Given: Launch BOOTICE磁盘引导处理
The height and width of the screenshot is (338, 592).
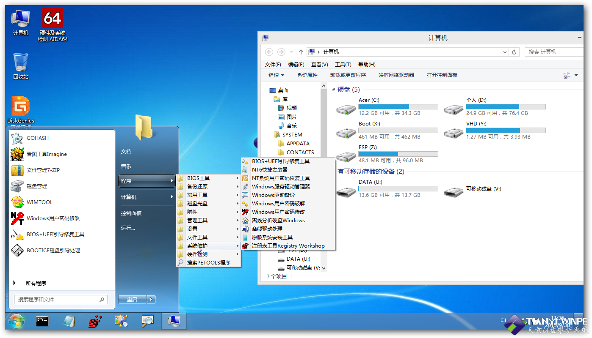Looking at the screenshot, I should 62,251.
